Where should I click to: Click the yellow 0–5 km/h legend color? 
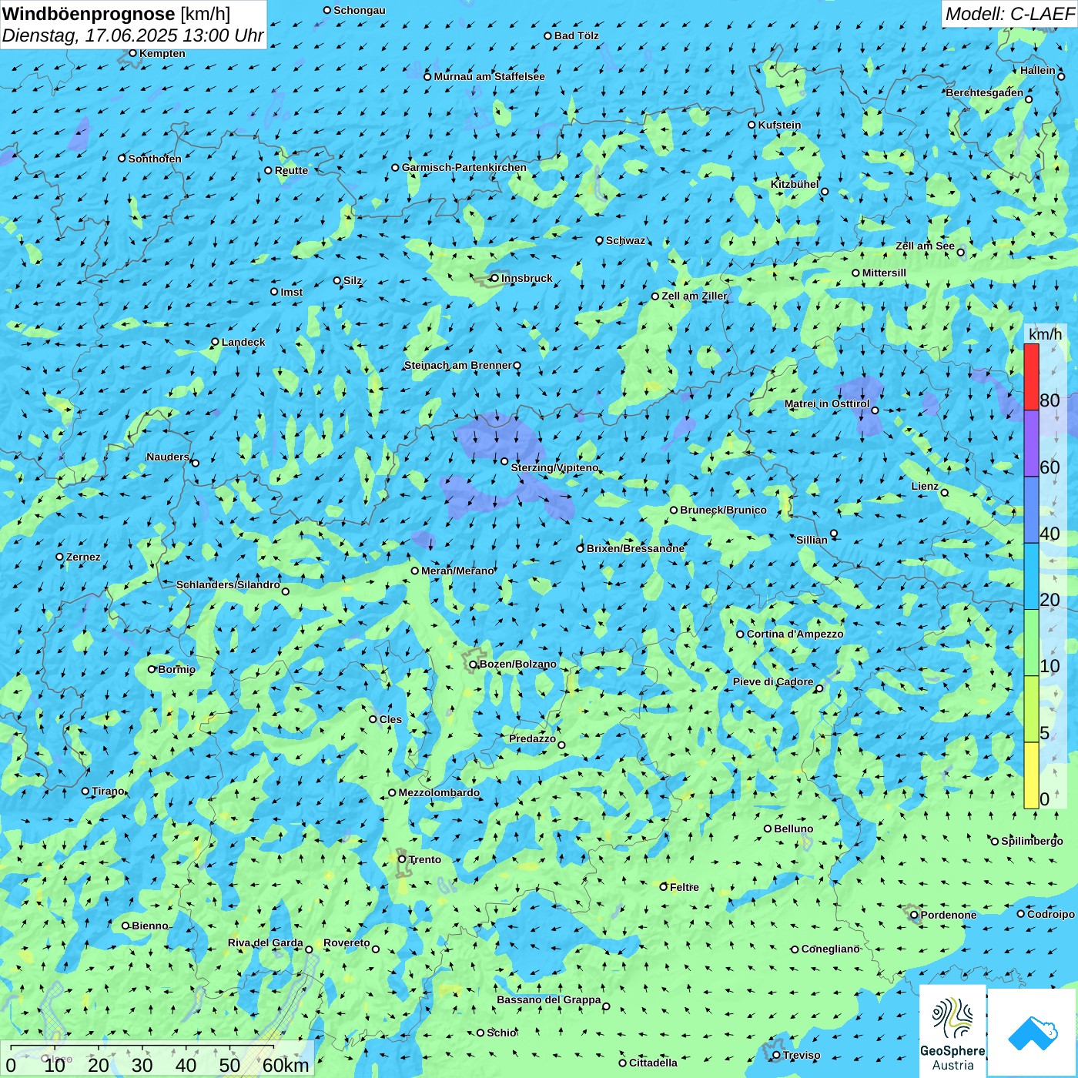tap(1031, 775)
